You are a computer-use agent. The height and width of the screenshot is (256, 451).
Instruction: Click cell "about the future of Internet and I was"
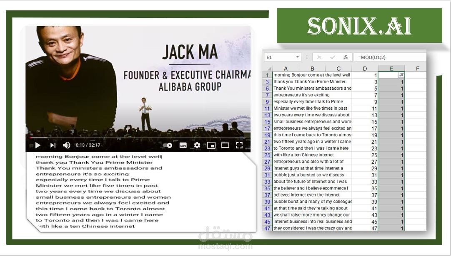pos(312,182)
